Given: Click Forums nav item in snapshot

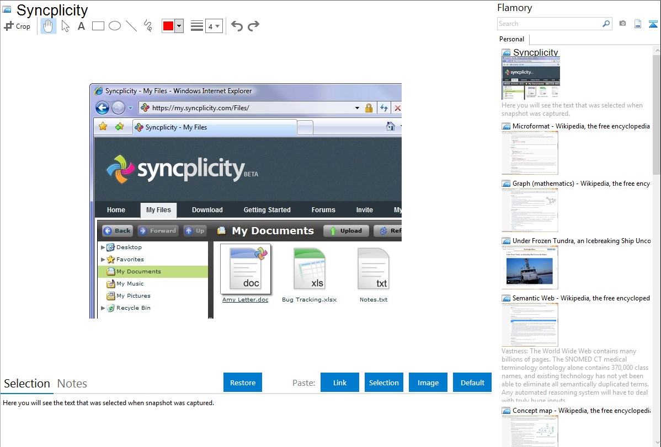Looking at the screenshot, I should [323, 210].
